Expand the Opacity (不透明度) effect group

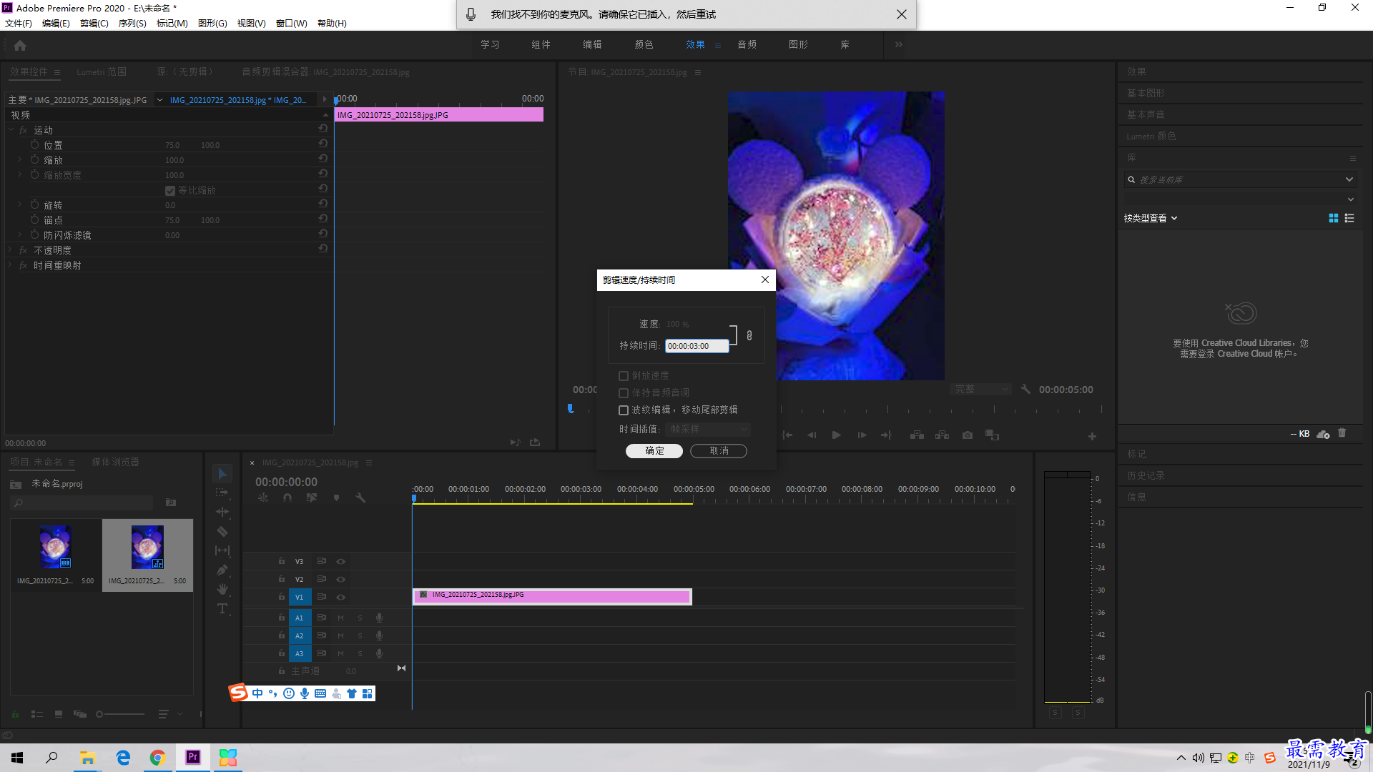(11, 250)
